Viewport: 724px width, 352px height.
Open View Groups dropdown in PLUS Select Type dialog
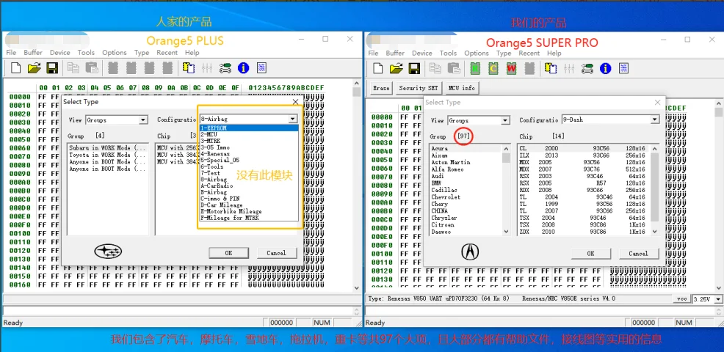click(143, 120)
